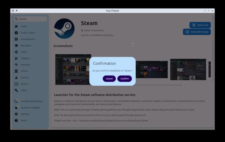This screenshot has height=142, width=225.
Task: Click the Add to cart button
Action: pos(200,25)
